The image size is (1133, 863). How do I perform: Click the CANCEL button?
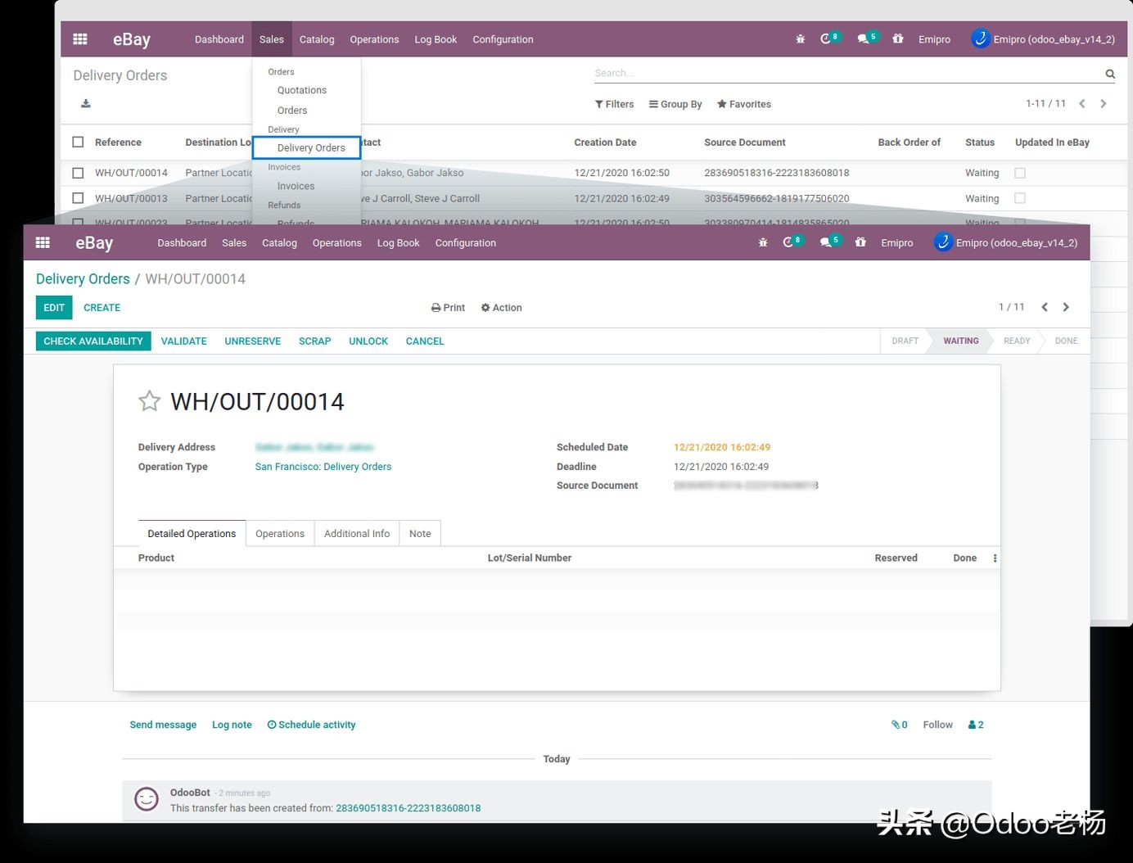(425, 341)
